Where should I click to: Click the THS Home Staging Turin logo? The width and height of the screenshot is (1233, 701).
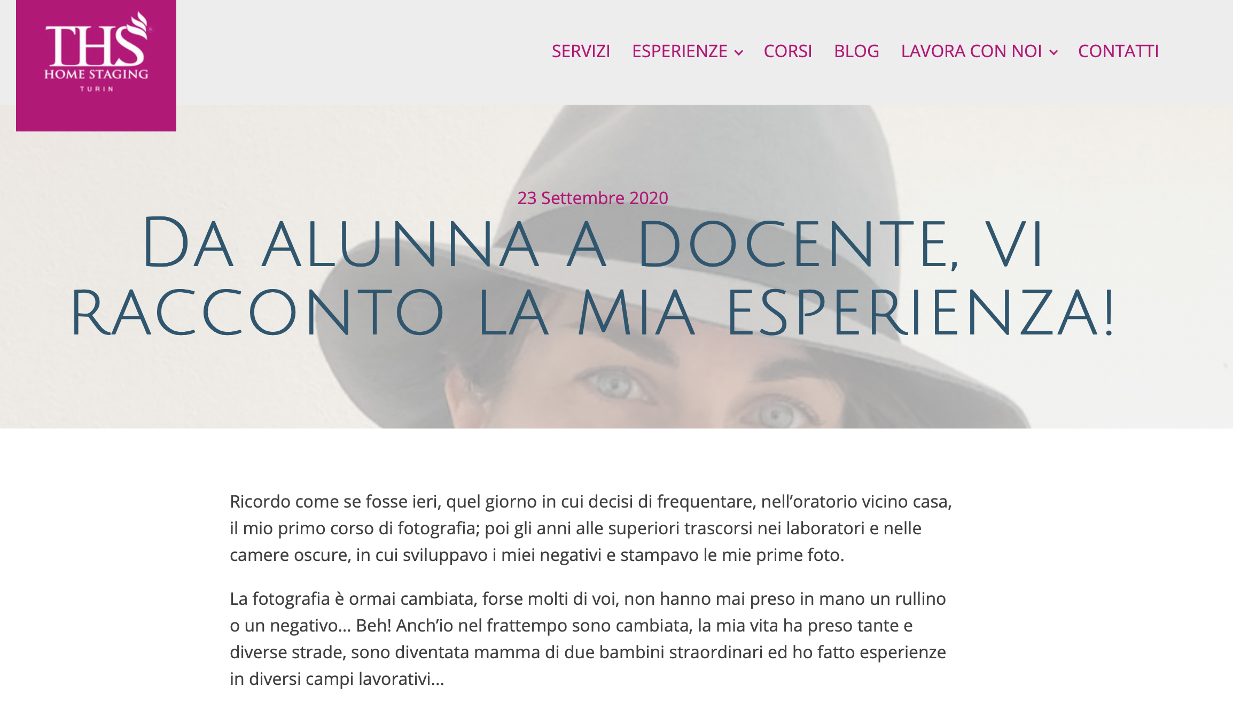coord(96,65)
